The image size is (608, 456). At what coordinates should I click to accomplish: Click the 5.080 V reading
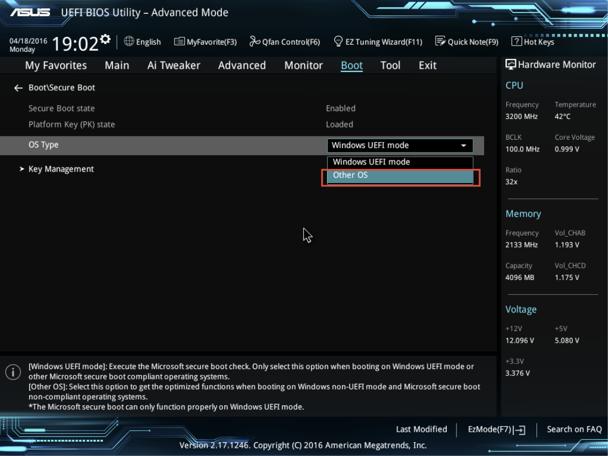point(567,340)
